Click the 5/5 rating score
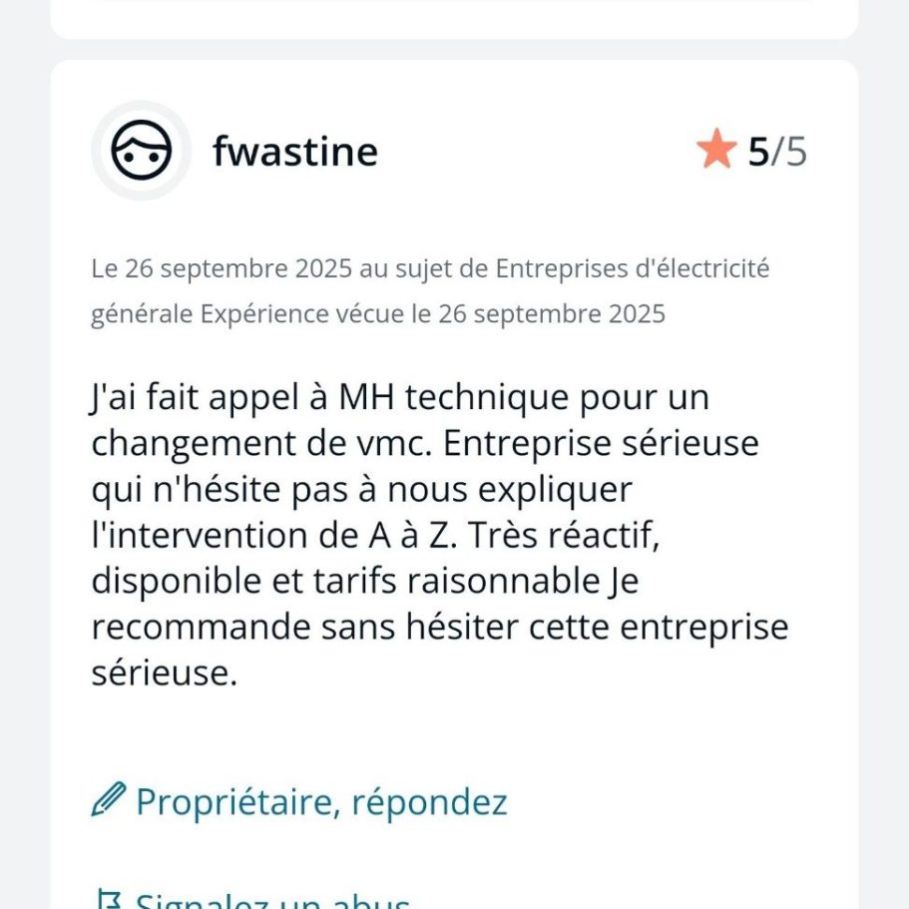The height and width of the screenshot is (909, 909). click(x=776, y=152)
